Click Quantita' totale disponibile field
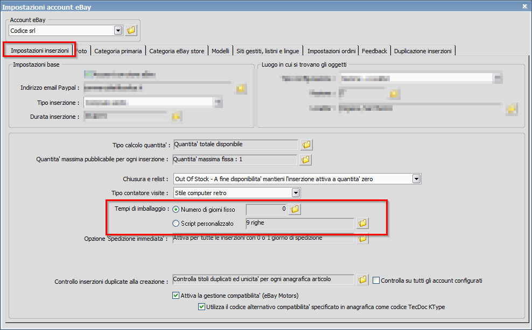Screen dimensions: 532x330 [235, 145]
